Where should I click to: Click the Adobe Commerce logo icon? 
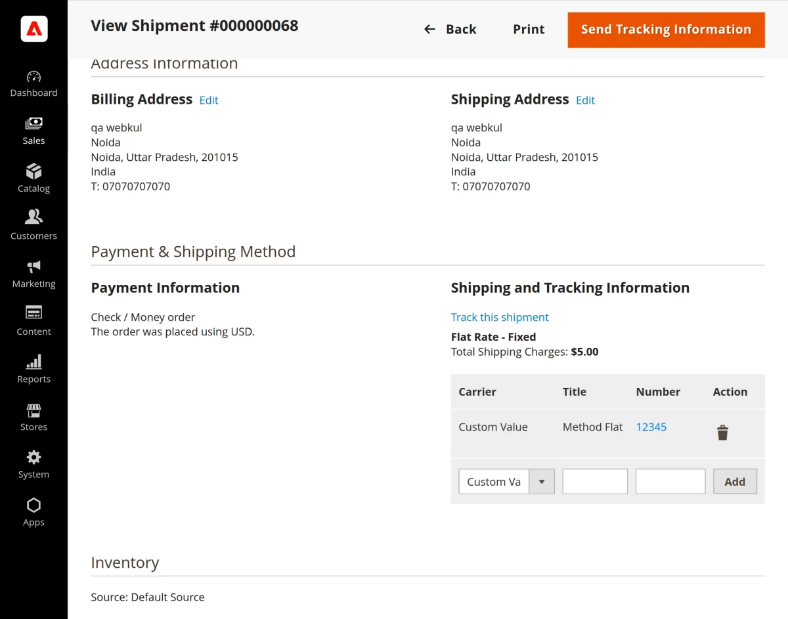34,29
